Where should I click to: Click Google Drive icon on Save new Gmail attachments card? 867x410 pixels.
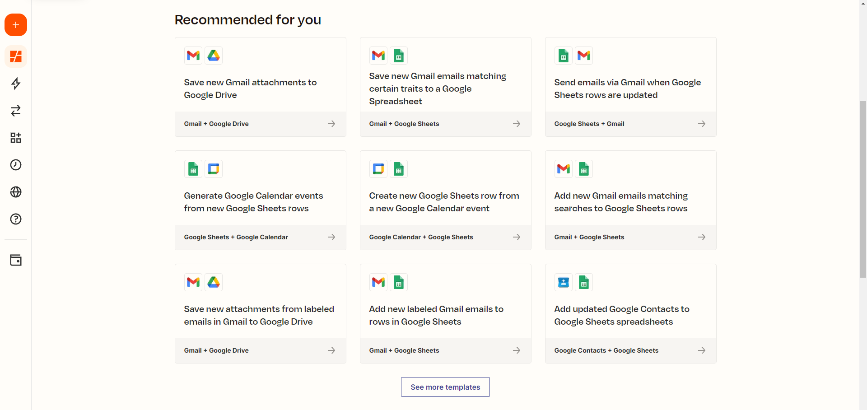pos(214,56)
